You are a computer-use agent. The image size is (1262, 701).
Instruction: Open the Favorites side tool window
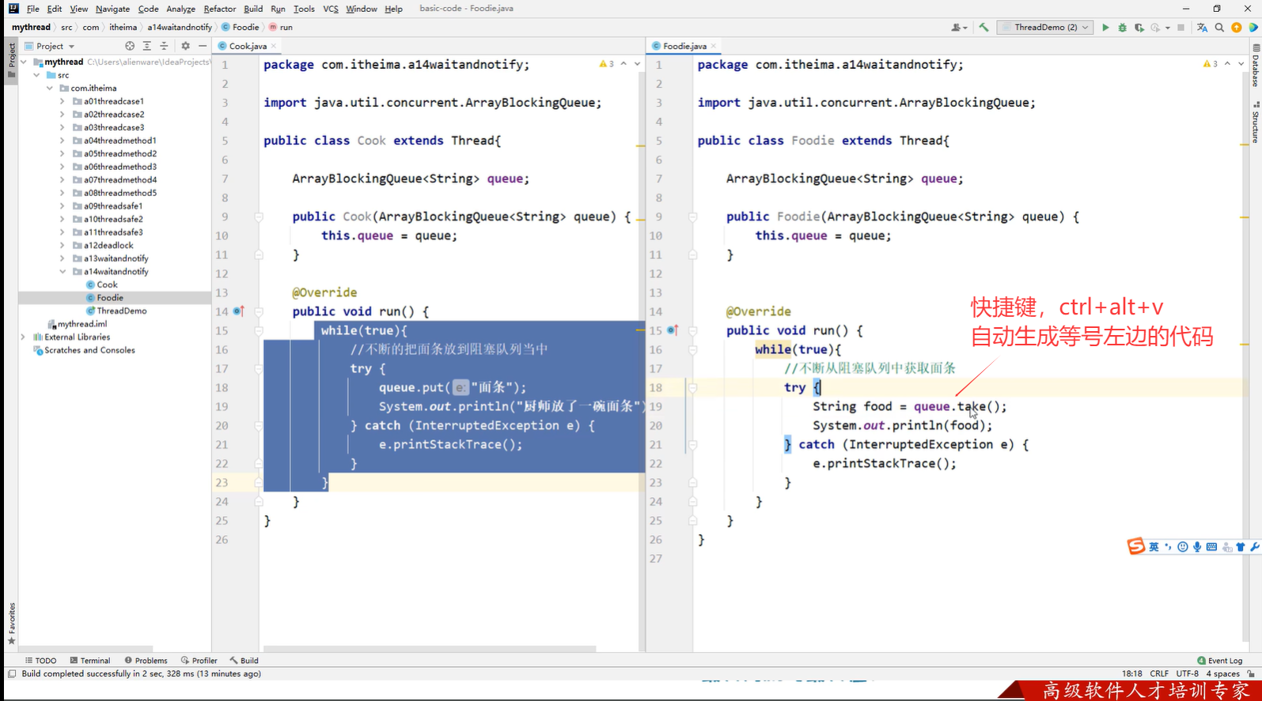click(11, 624)
